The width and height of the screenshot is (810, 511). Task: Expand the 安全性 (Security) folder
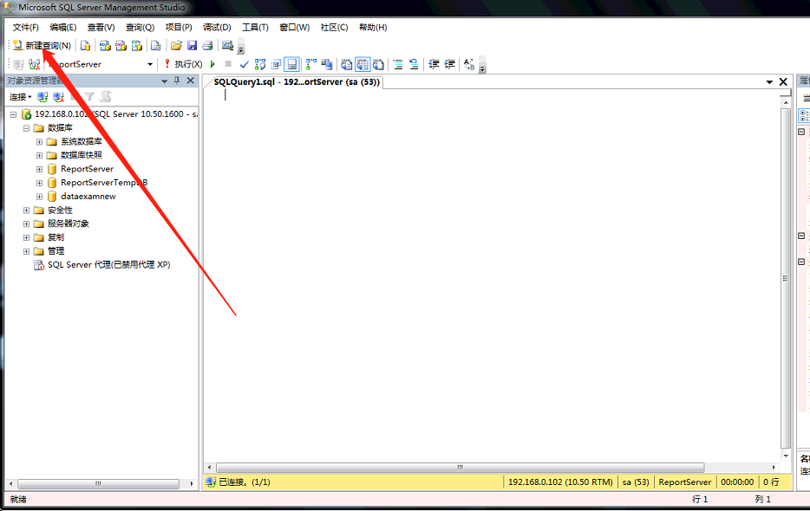(x=26, y=210)
